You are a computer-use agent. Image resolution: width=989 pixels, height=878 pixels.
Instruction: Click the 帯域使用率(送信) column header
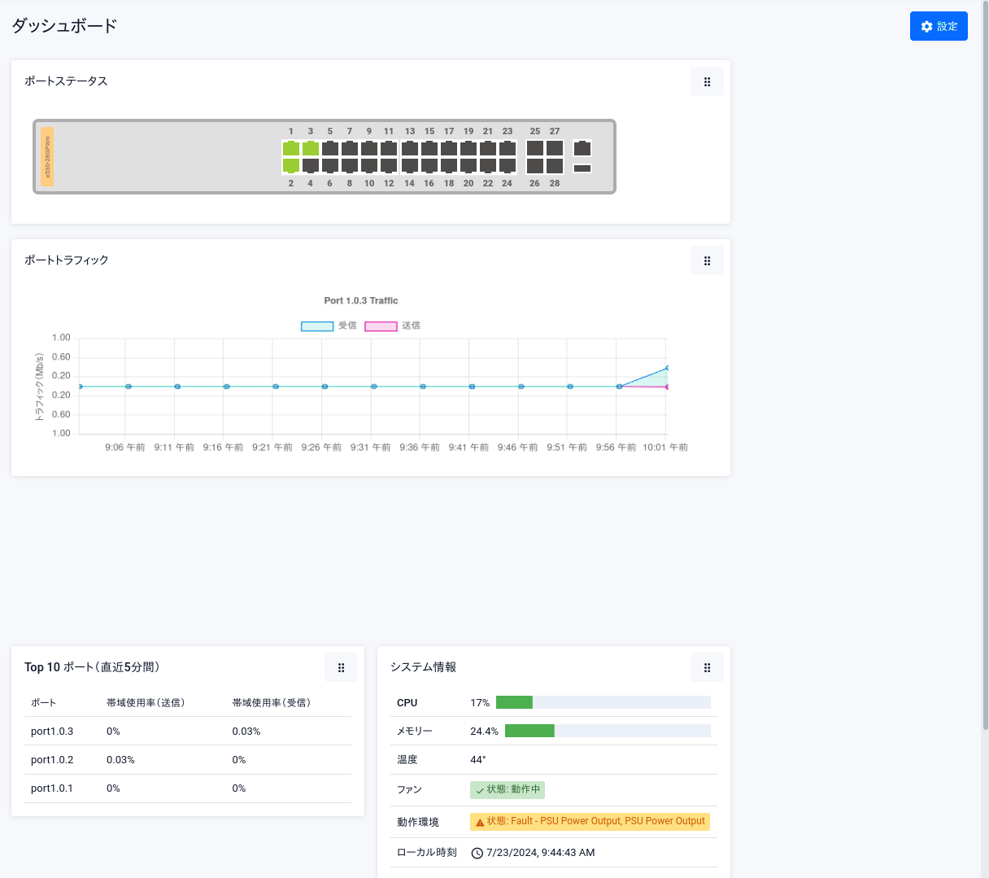146,703
